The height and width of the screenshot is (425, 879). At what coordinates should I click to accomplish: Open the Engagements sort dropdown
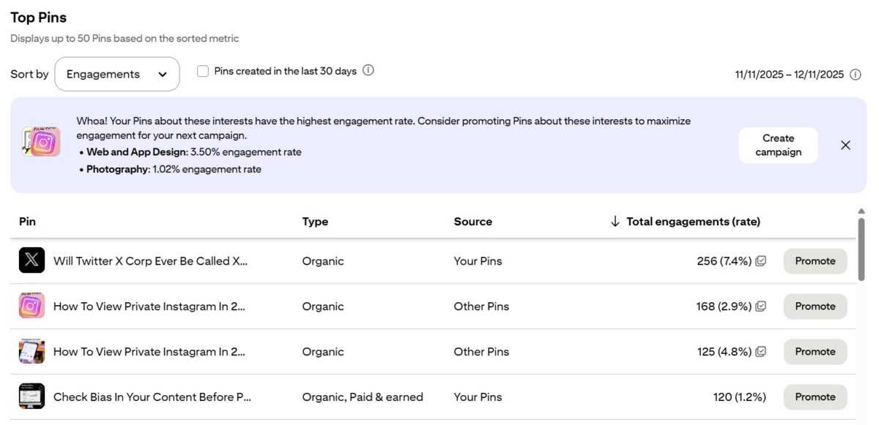pos(117,74)
